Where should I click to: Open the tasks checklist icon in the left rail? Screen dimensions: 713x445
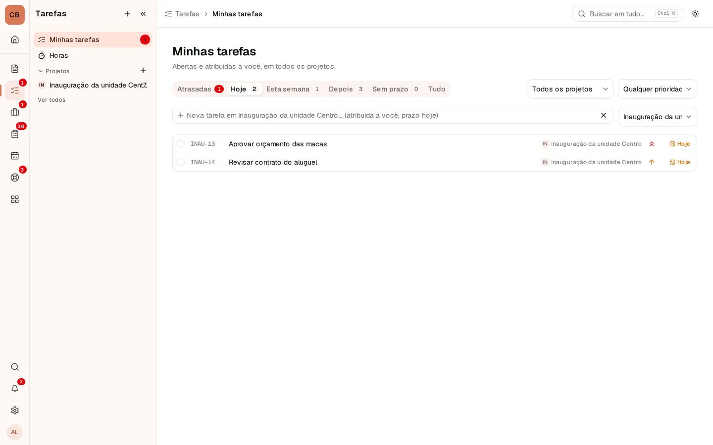tap(15, 90)
